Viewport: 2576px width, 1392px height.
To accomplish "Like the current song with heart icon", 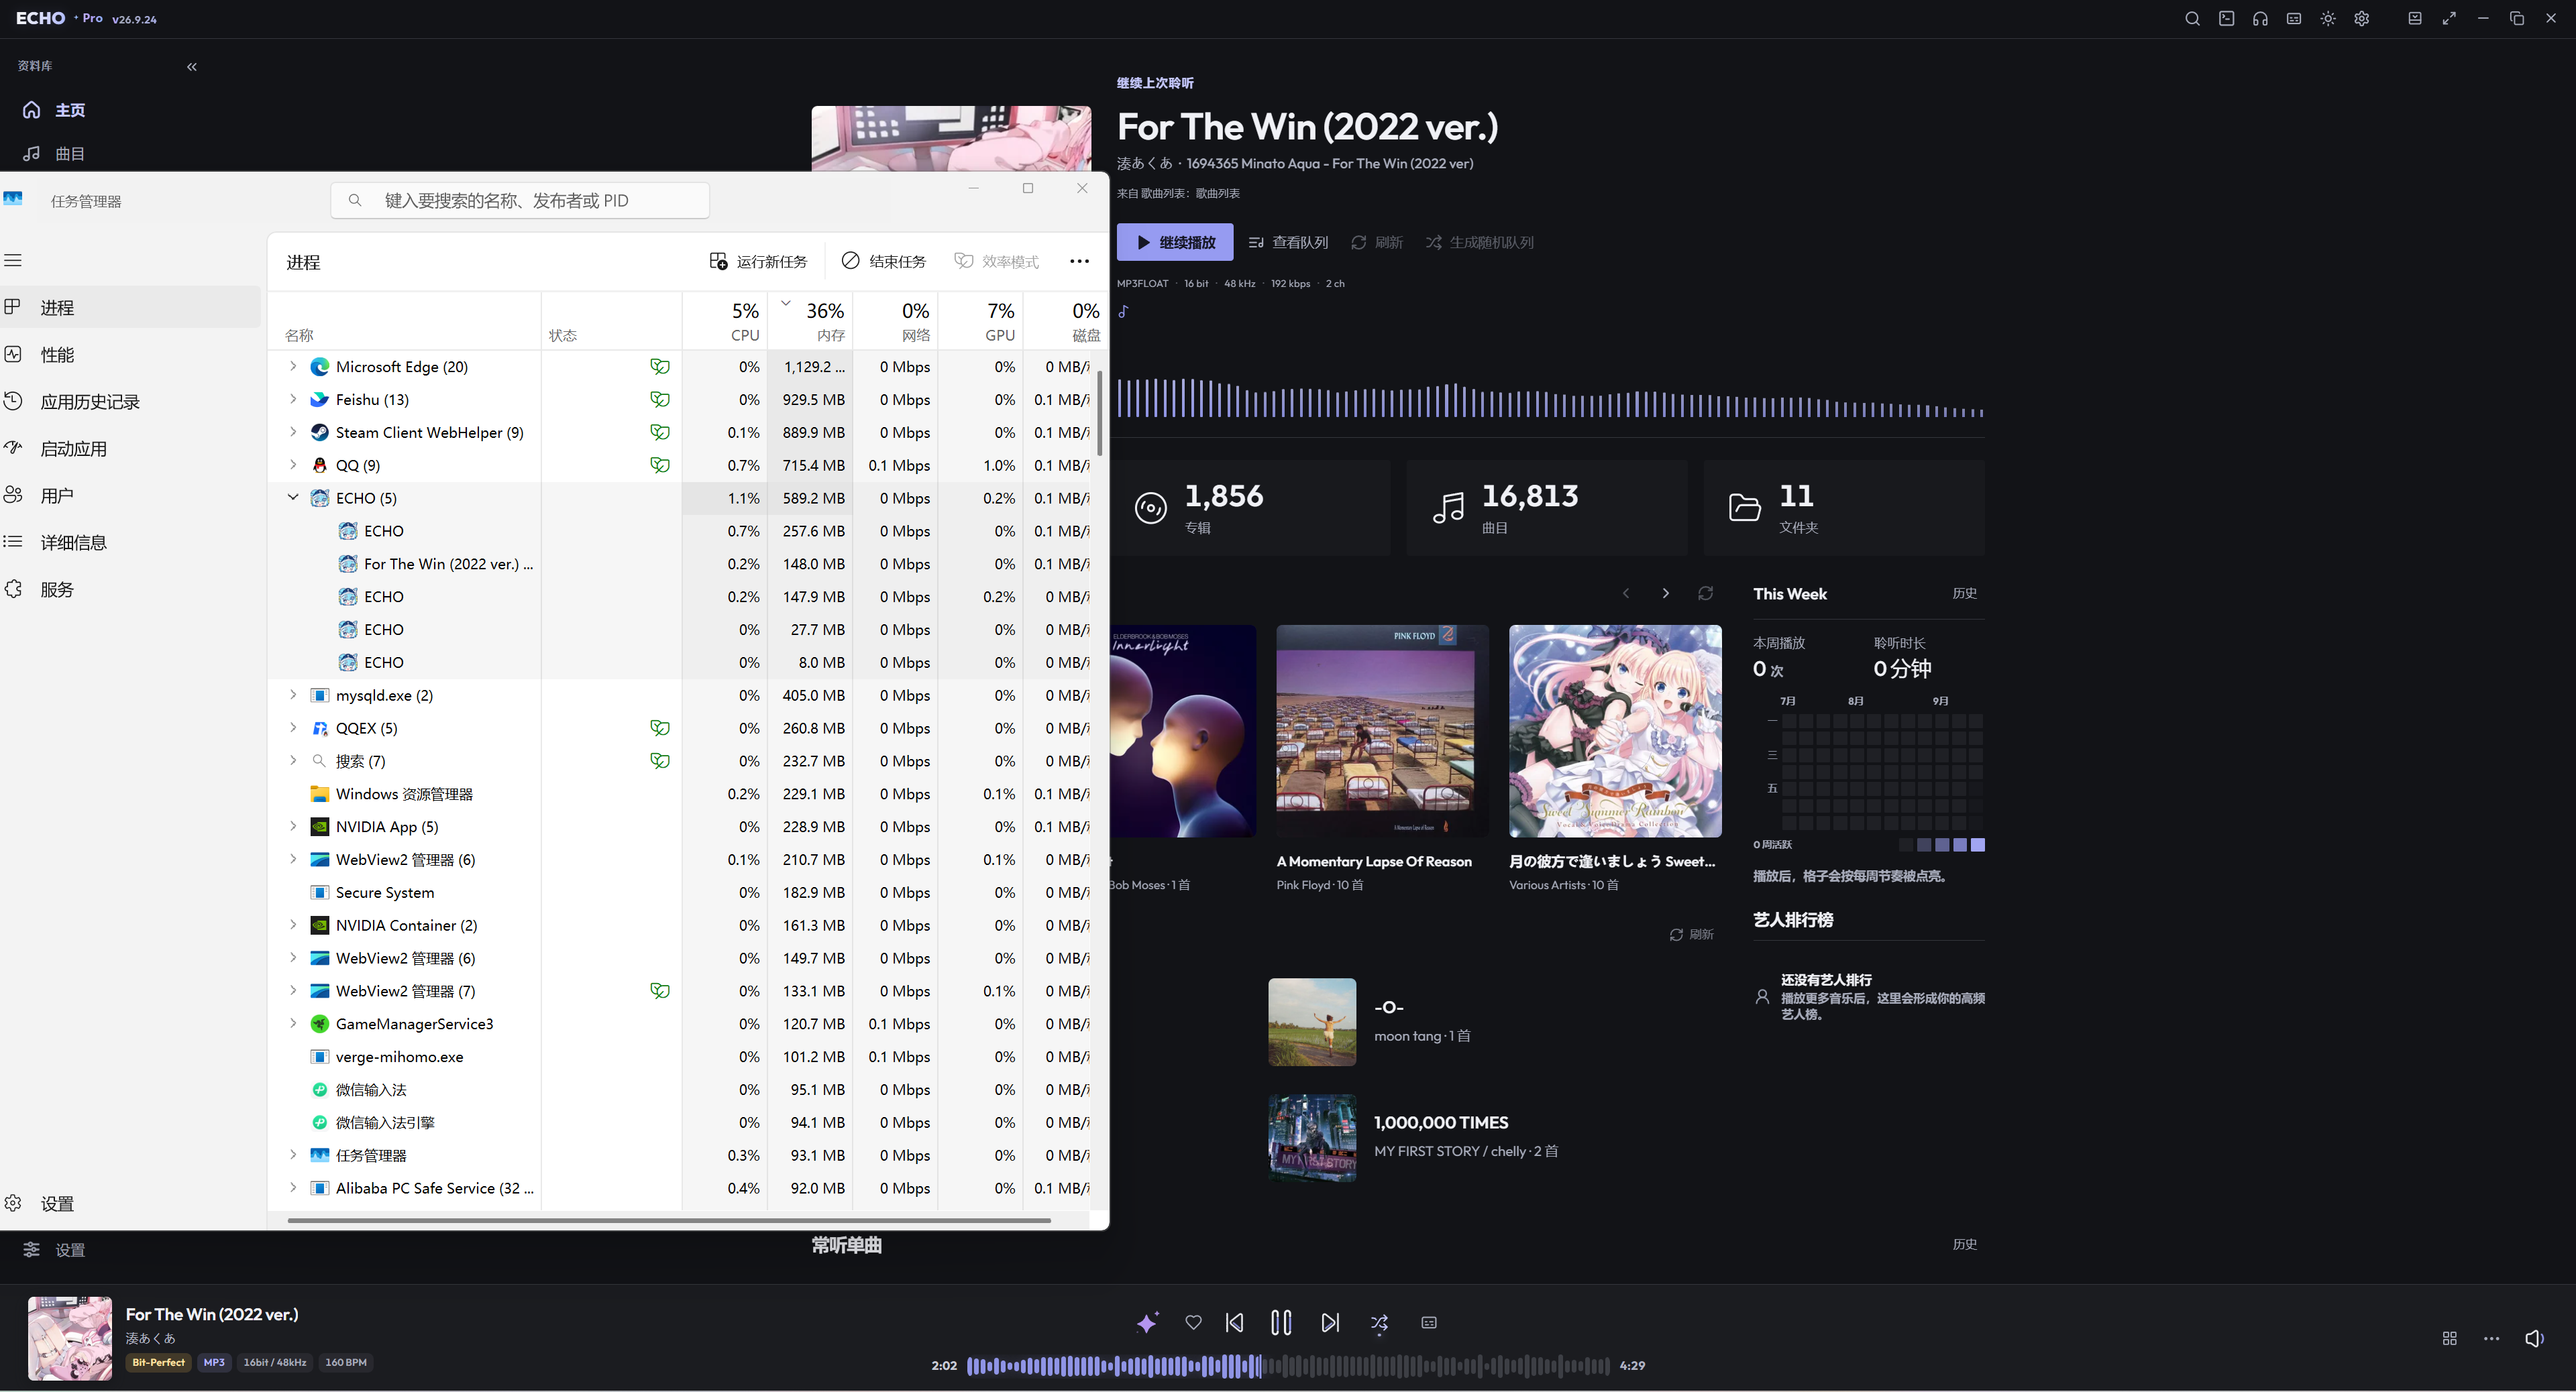I will click(x=1193, y=1322).
